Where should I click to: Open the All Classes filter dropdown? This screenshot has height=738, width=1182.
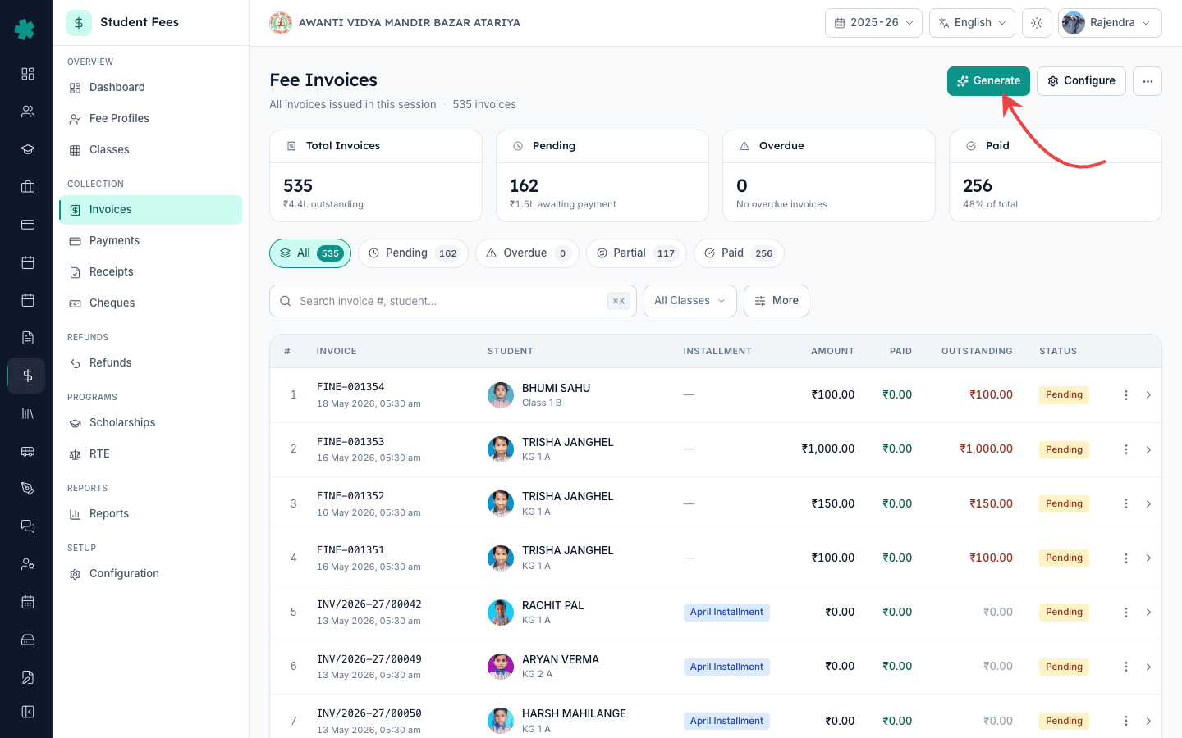point(690,301)
